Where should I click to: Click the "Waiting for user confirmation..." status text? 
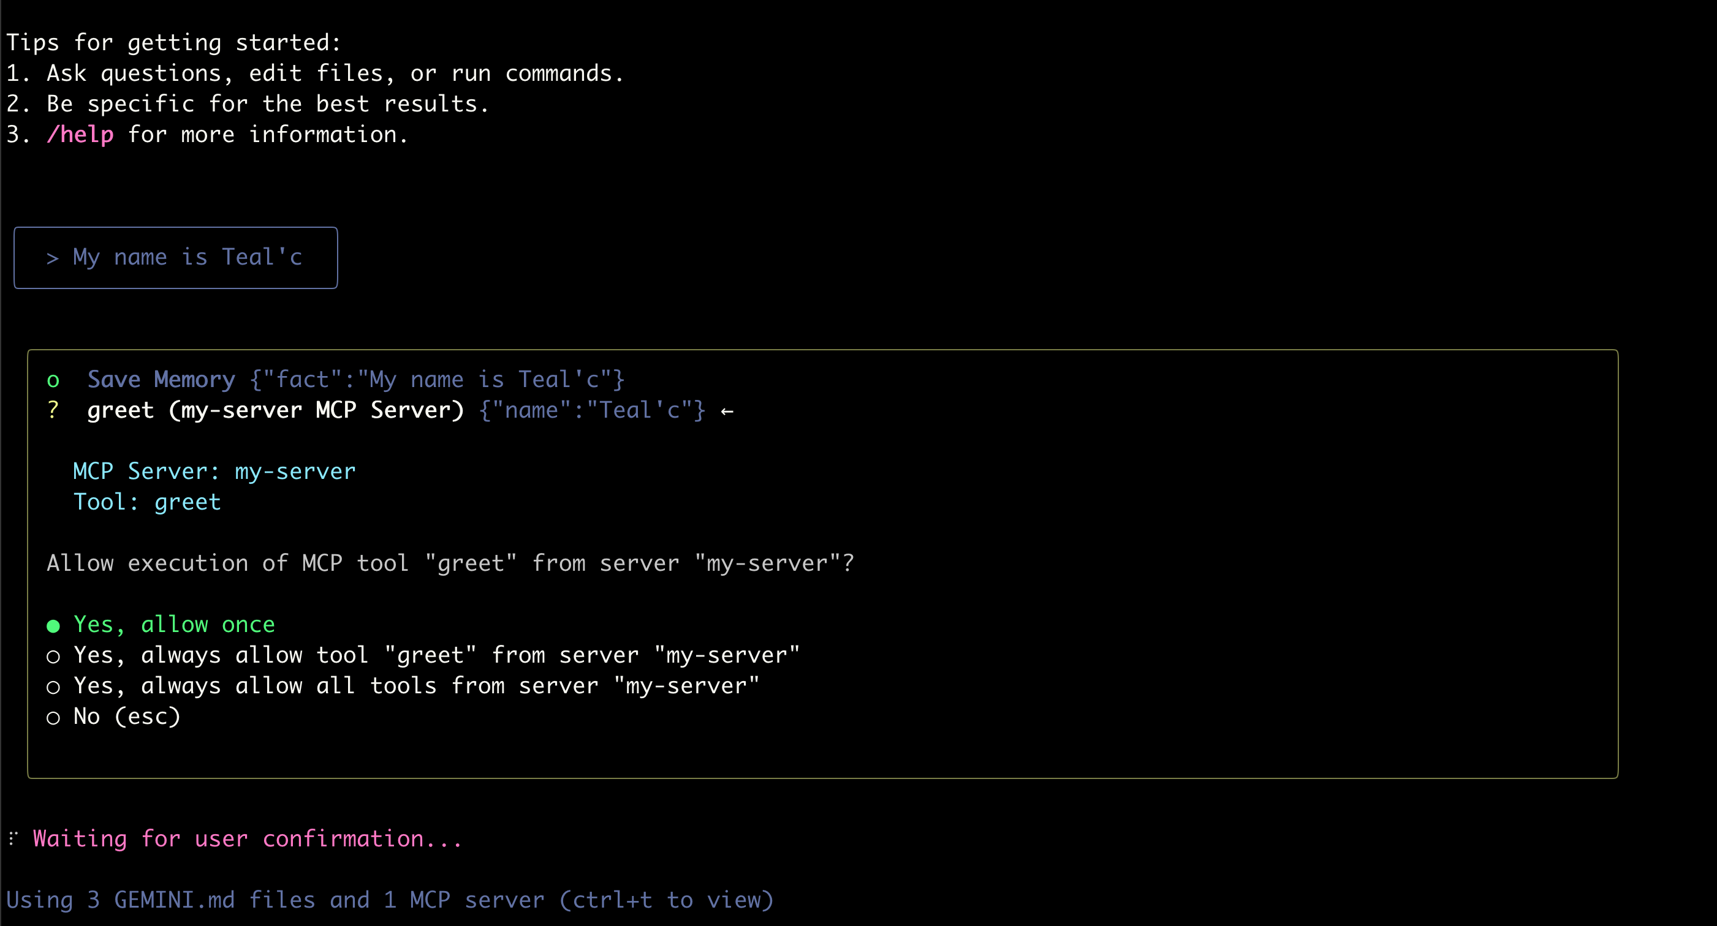pos(248,839)
